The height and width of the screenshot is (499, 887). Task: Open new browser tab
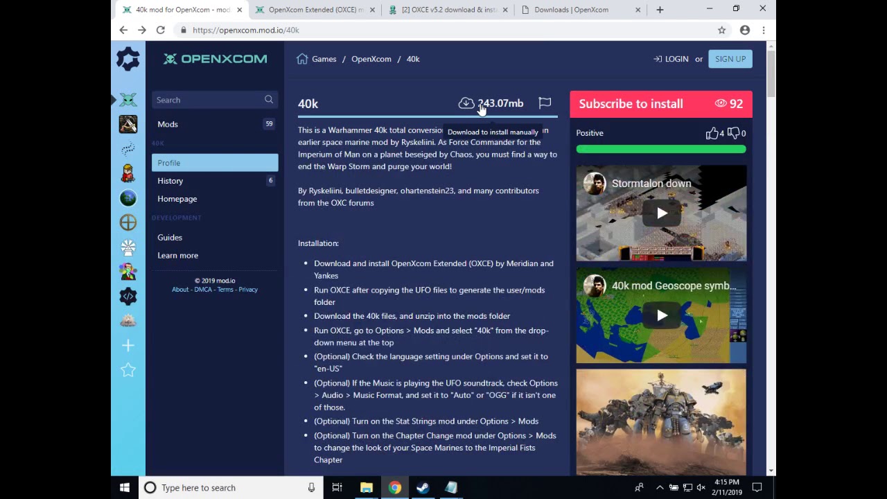coord(660,10)
